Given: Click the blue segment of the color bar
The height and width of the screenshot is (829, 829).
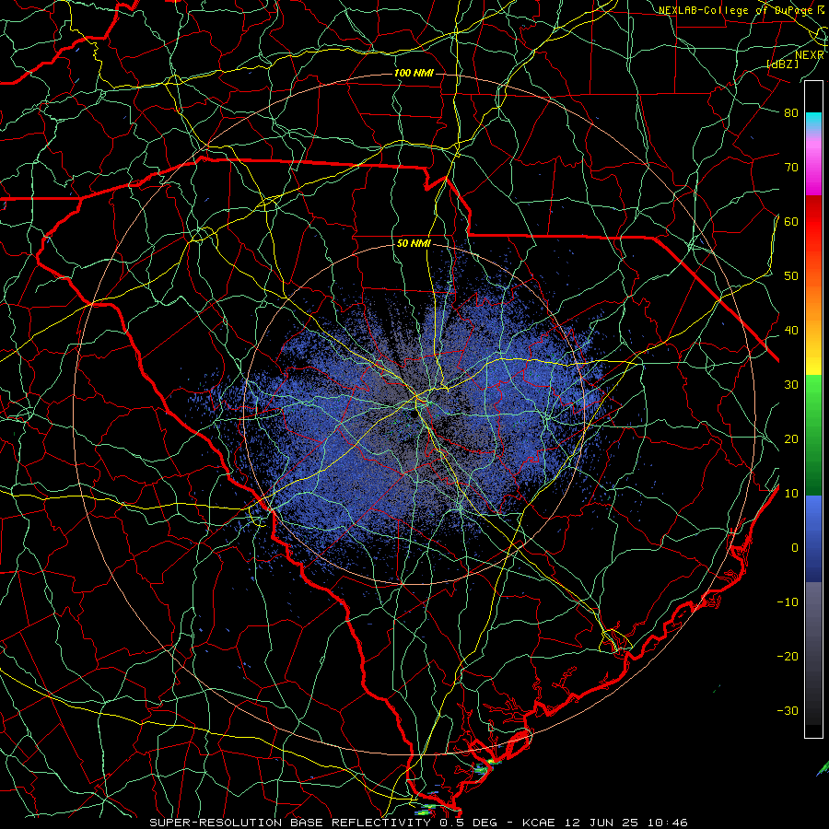Looking at the screenshot, I should (813, 538).
